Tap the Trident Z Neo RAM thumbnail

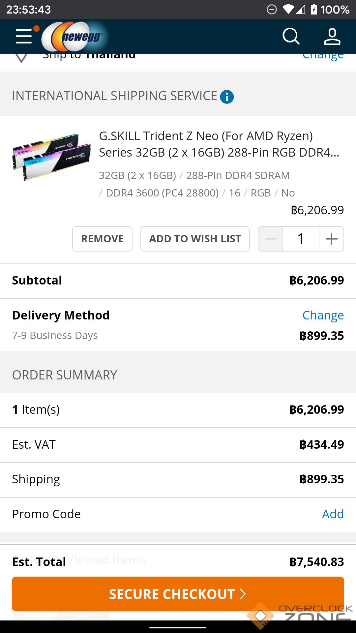51,156
